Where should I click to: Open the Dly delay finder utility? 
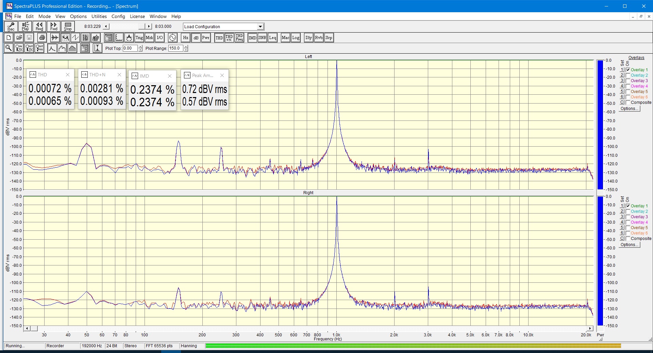point(308,38)
